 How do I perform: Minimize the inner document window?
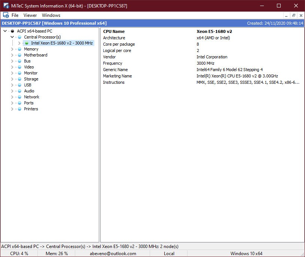point(286,15)
